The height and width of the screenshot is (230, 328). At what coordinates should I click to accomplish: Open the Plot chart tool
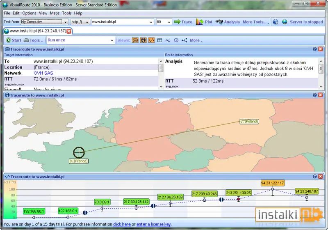tap(204, 22)
